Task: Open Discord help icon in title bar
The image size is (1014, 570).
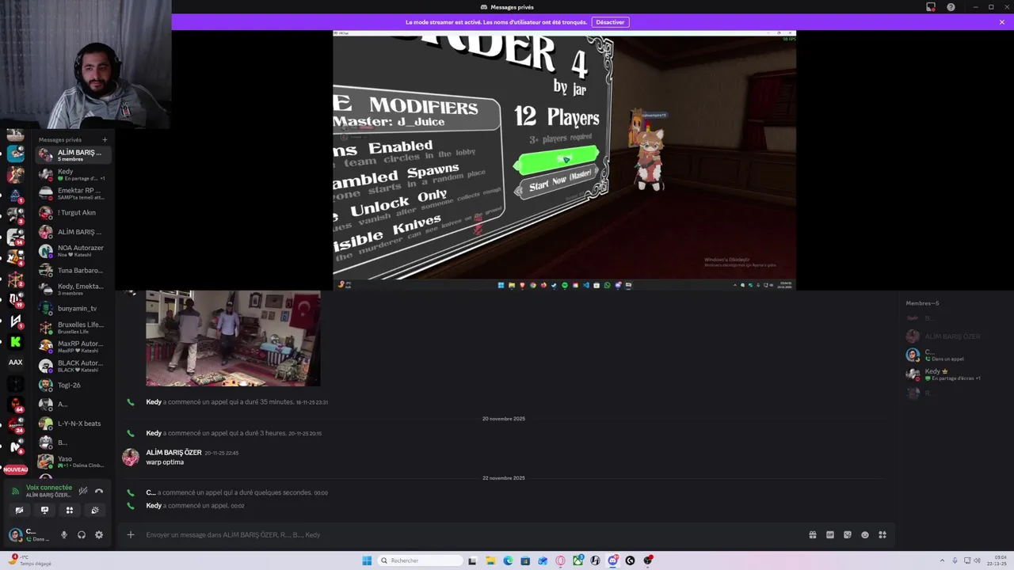Action: 951,7
